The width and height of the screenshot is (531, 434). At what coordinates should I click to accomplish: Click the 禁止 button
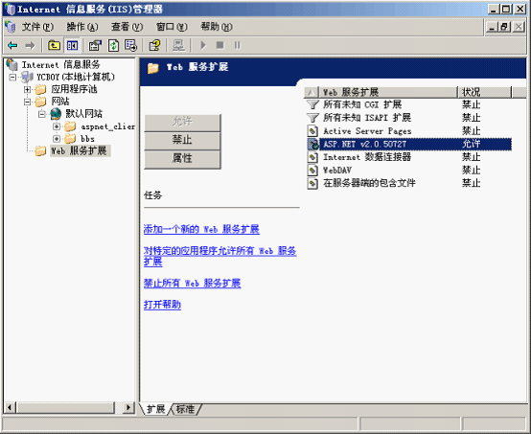[182, 140]
